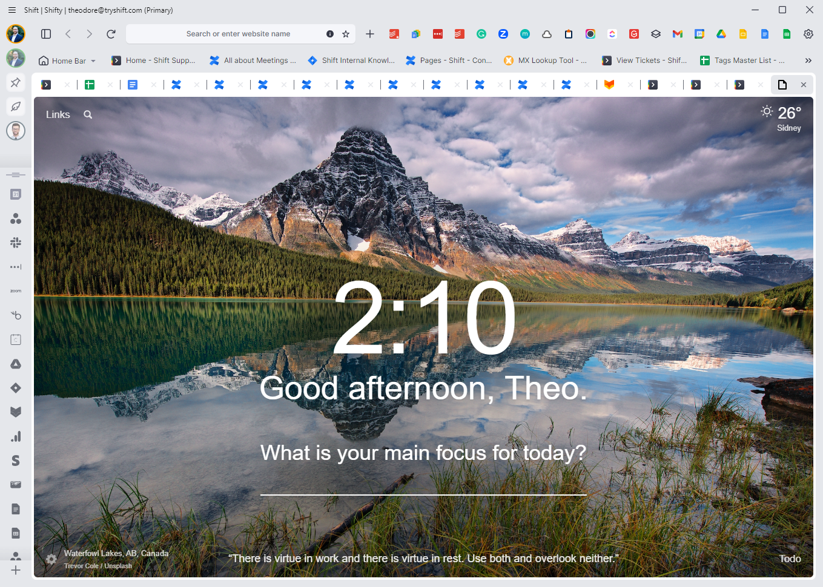Open Google Docs in left sidebar

click(x=16, y=509)
